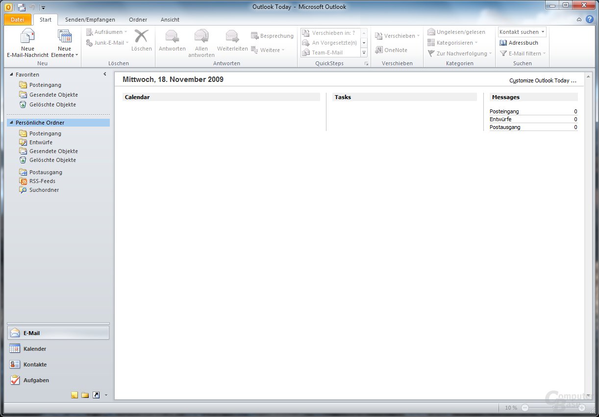Collapse Persönliche Ordner tree
The height and width of the screenshot is (417, 599).
12,123
